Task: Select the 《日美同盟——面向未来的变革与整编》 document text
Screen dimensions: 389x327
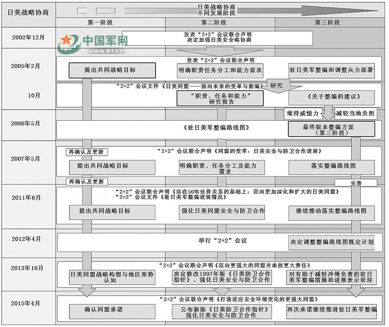Action: coord(213,86)
